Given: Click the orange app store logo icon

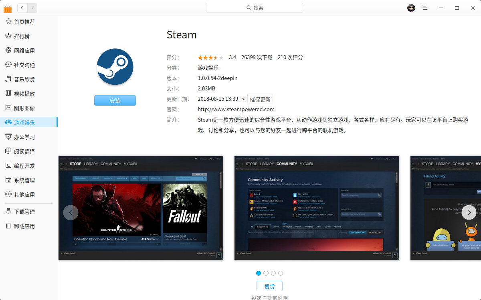Looking at the screenshot, I should pyautogui.click(x=8, y=8).
